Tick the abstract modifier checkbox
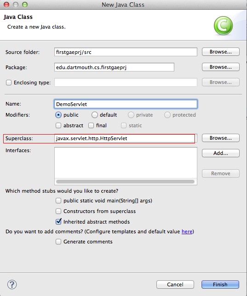The height and width of the screenshot is (296, 247). (58, 125)
